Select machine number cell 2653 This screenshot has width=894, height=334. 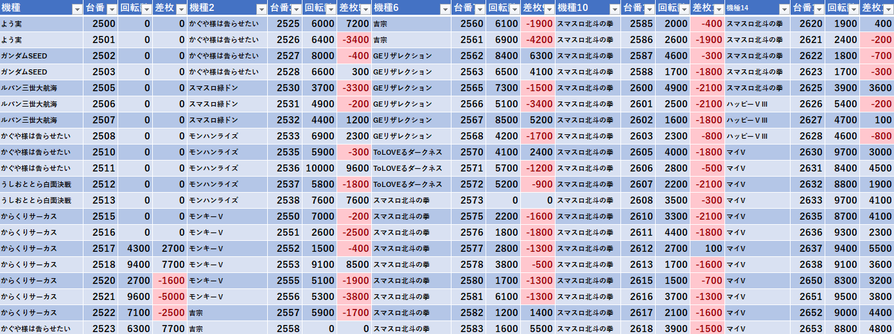pyautogui.click(x=808, y=329)
